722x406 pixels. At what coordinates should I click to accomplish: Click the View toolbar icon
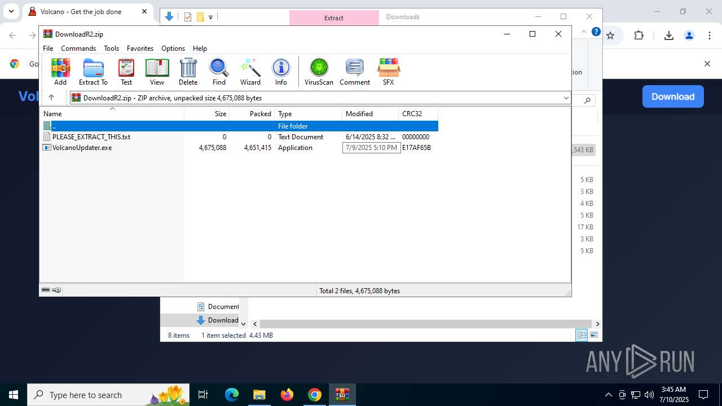(157, 72)
